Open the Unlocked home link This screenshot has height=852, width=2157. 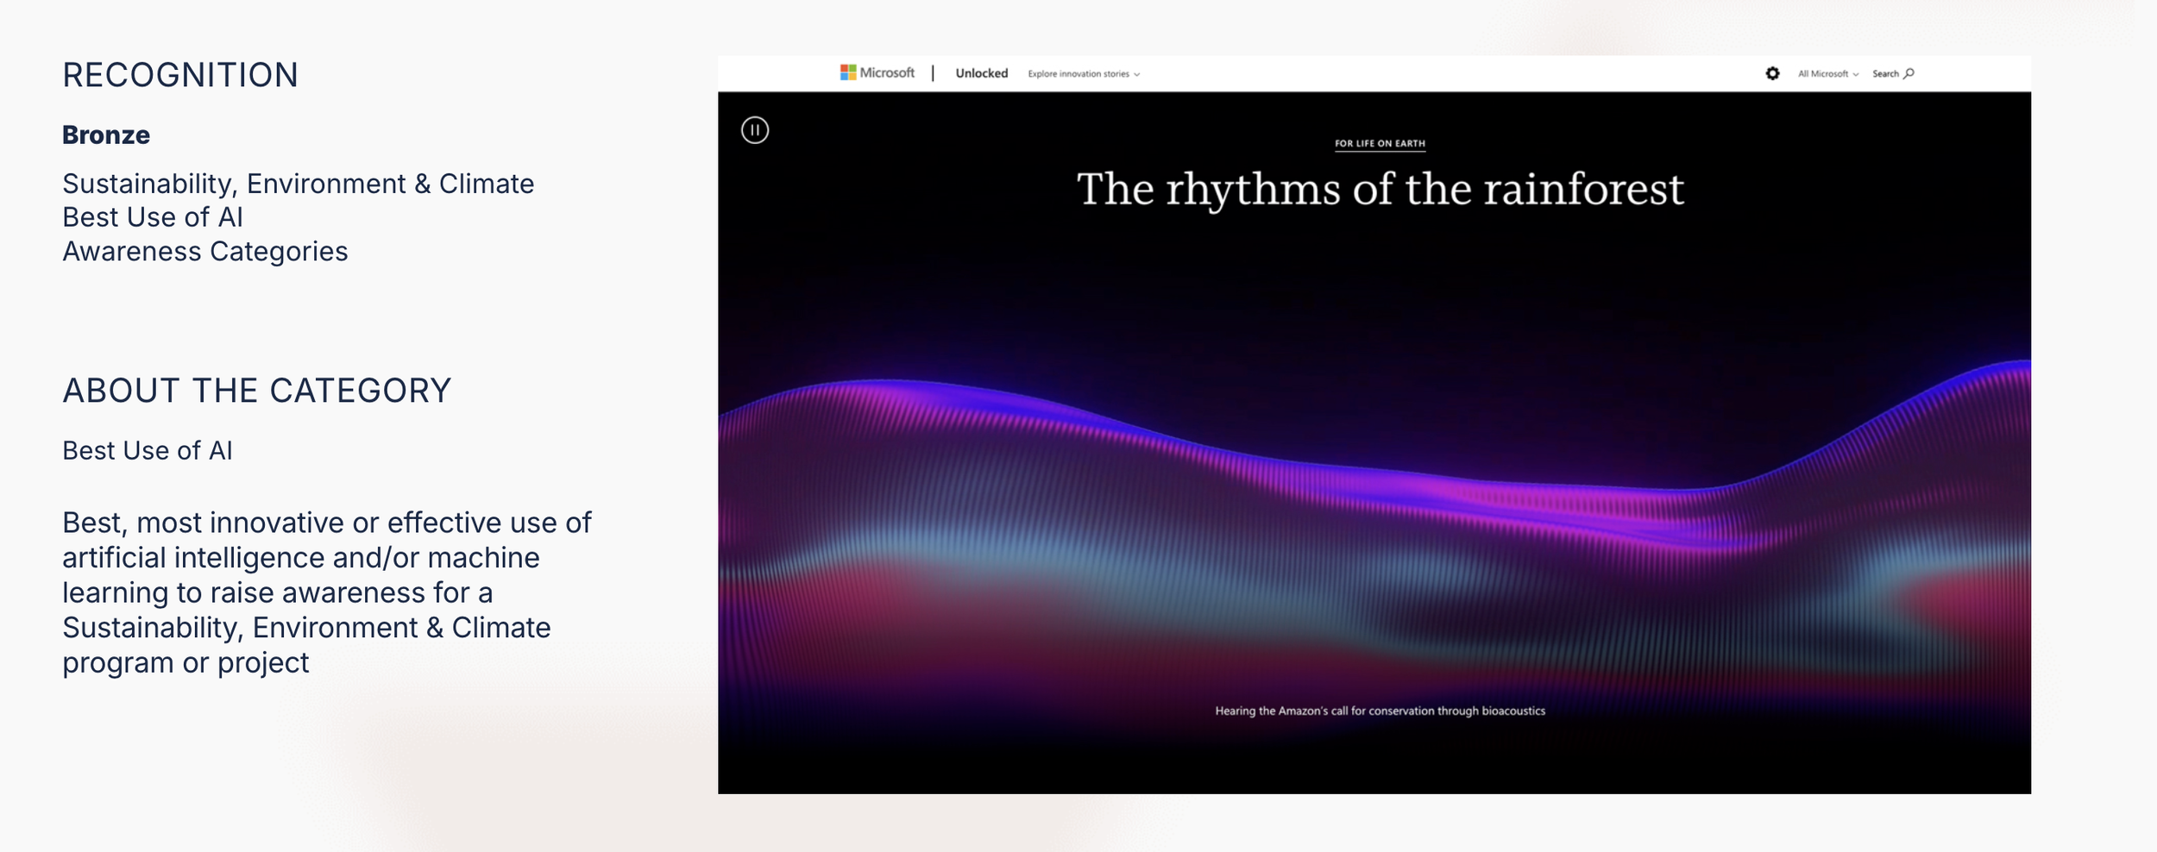tap(981, 73)
